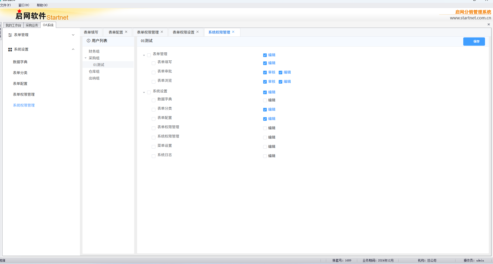Enable 编辑 for 系统日志 row
This screenshot has width=493, height=264.
265,156
